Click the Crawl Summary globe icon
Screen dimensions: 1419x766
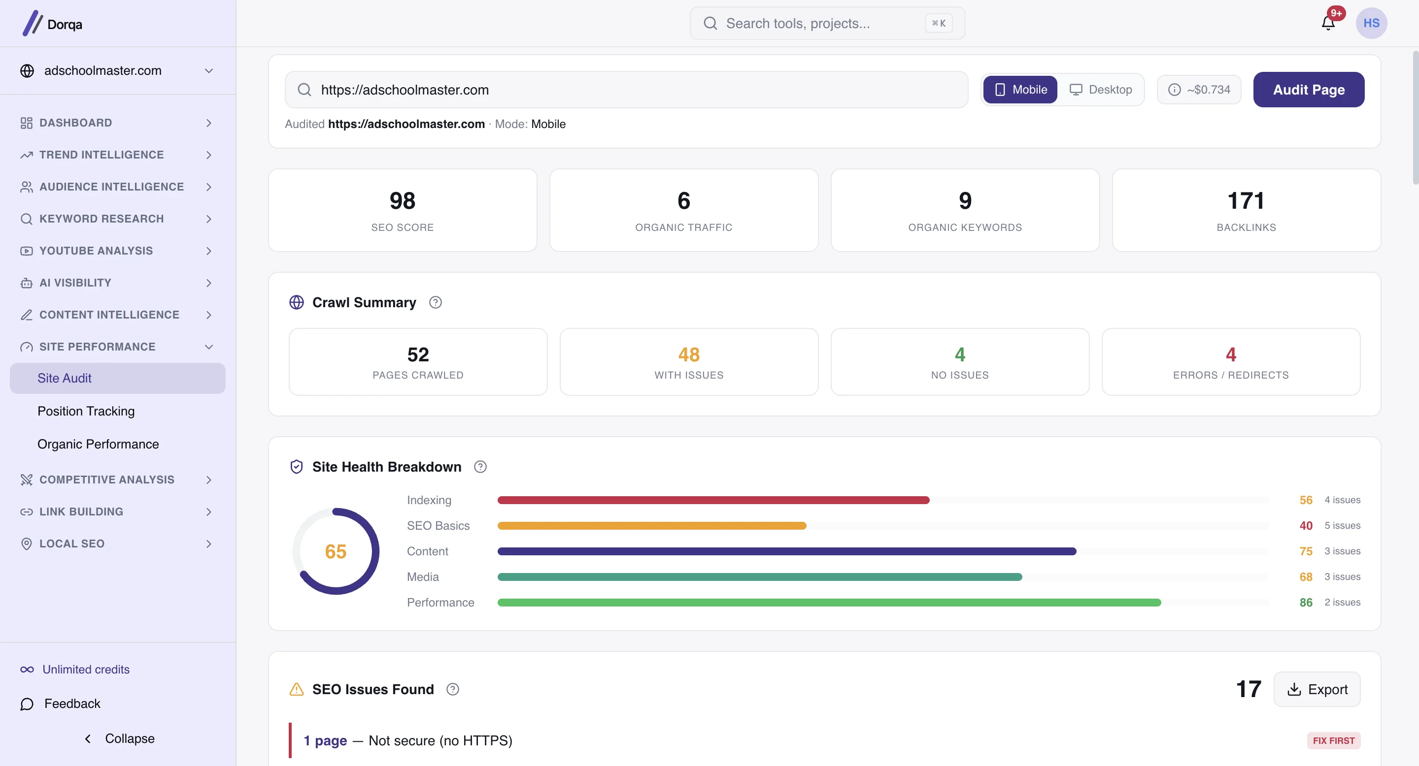pyautogui.click(x=296, y=303)
